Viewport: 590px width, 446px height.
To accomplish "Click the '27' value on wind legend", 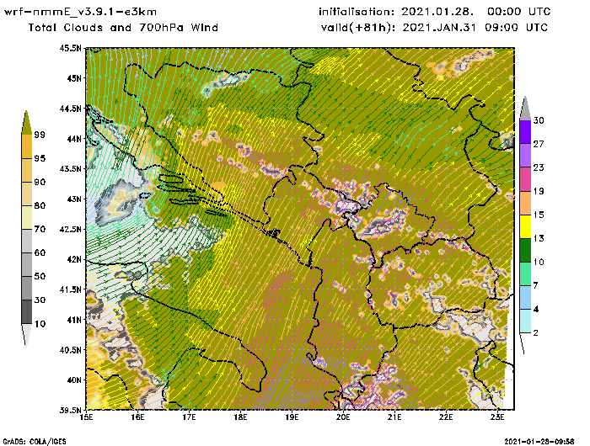I will [x=539, y=144].
